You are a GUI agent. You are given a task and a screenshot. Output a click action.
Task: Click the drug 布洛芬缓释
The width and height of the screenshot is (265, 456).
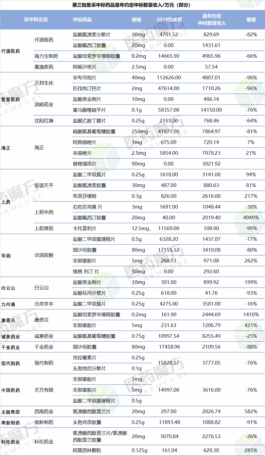85,196
